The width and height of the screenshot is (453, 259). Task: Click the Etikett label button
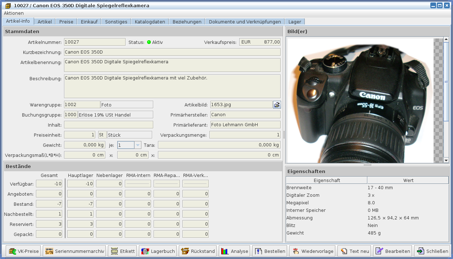pyautogui.click(x=123, y=251)
